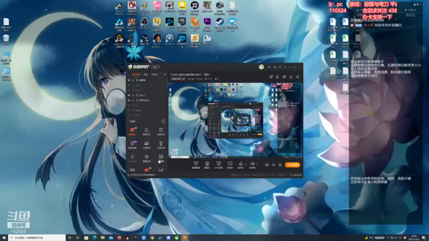The image size is (429, 241).
Task: Click the gift box icon with red dot
Action: pyautogui.click(x=271, y=77)
